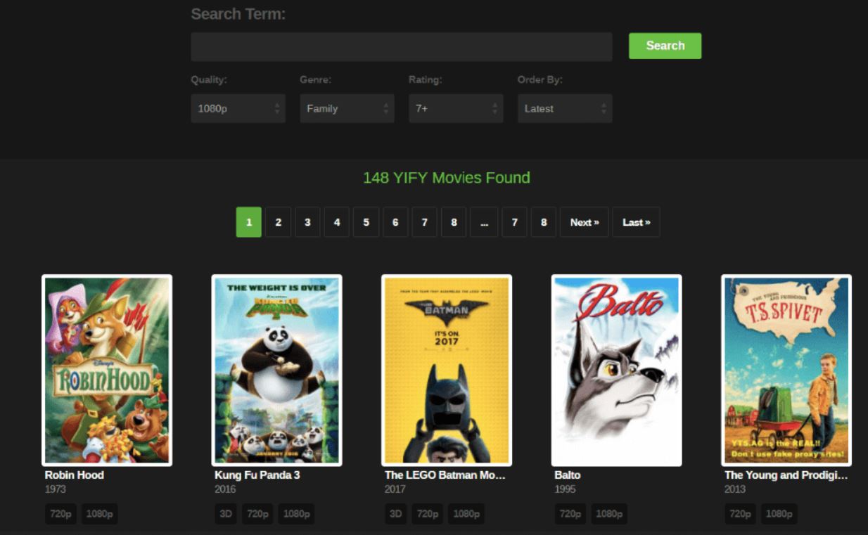This screenshot has height=535, width=868.
Task: Open The LEGO Batman Movie poster
Action: coord(447,370)
